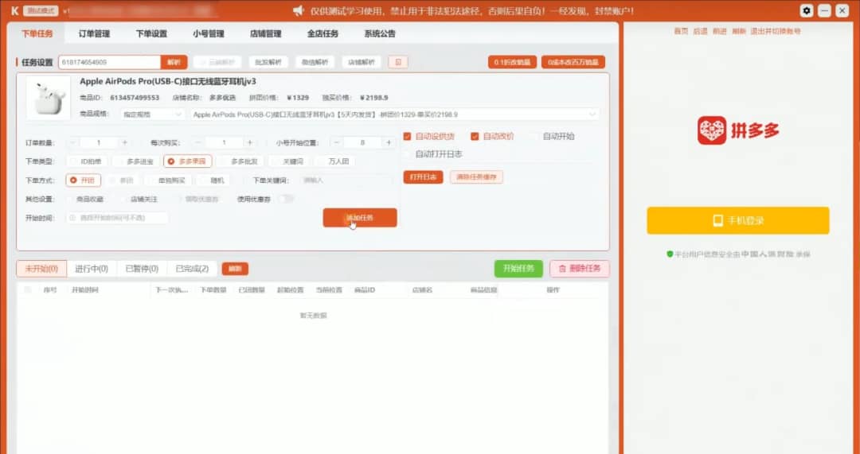This screenshot has height=454, width=860.
Task: Click the 开始时间 picker field
Action: 117,217
